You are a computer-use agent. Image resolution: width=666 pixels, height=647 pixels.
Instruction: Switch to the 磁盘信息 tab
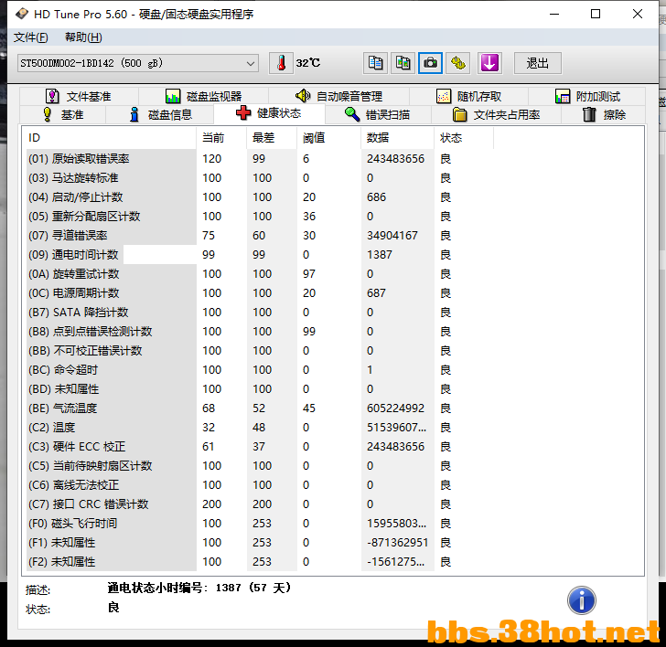pos(161,114)
